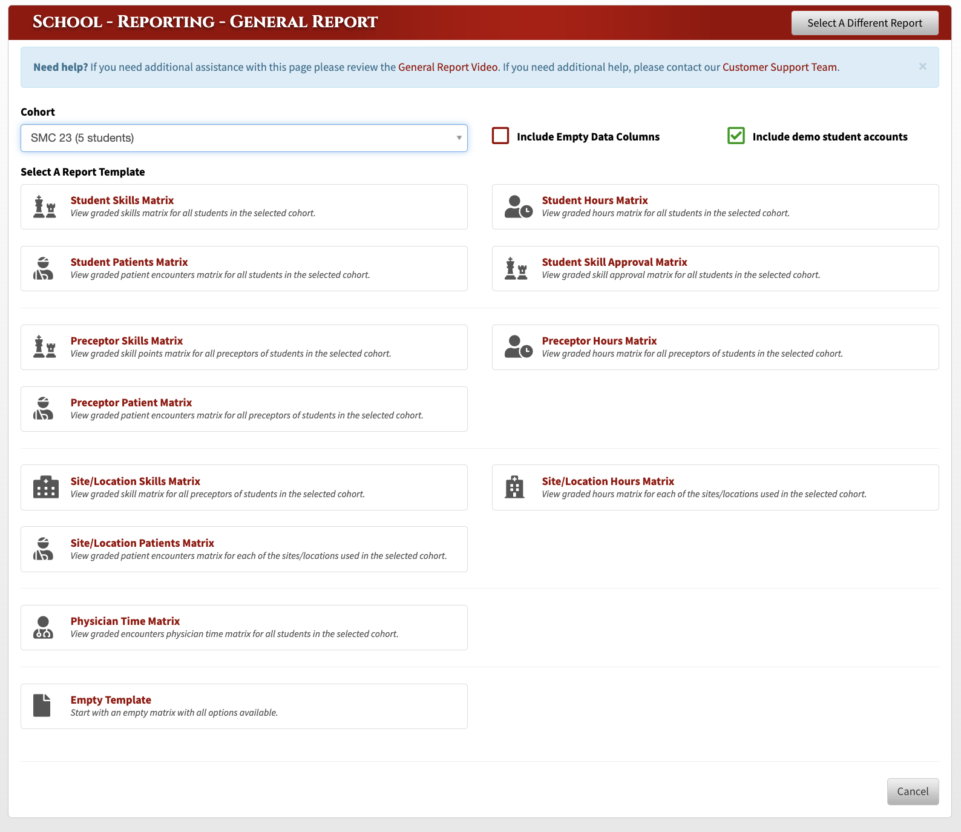Open the Cohort dropdown showing SMC 23

244,138
